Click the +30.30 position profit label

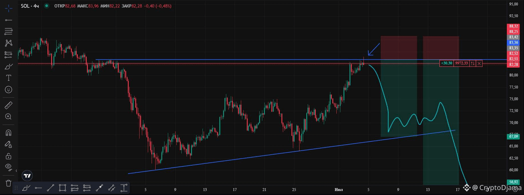click(446, 63)
